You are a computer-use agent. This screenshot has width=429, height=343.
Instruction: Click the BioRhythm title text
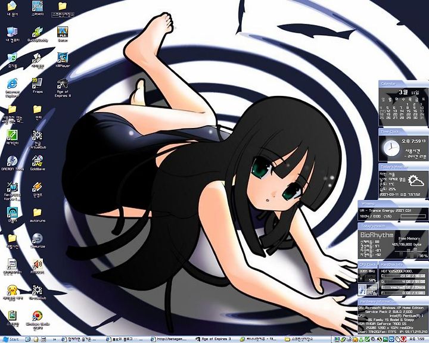click(x=377, y=235)
